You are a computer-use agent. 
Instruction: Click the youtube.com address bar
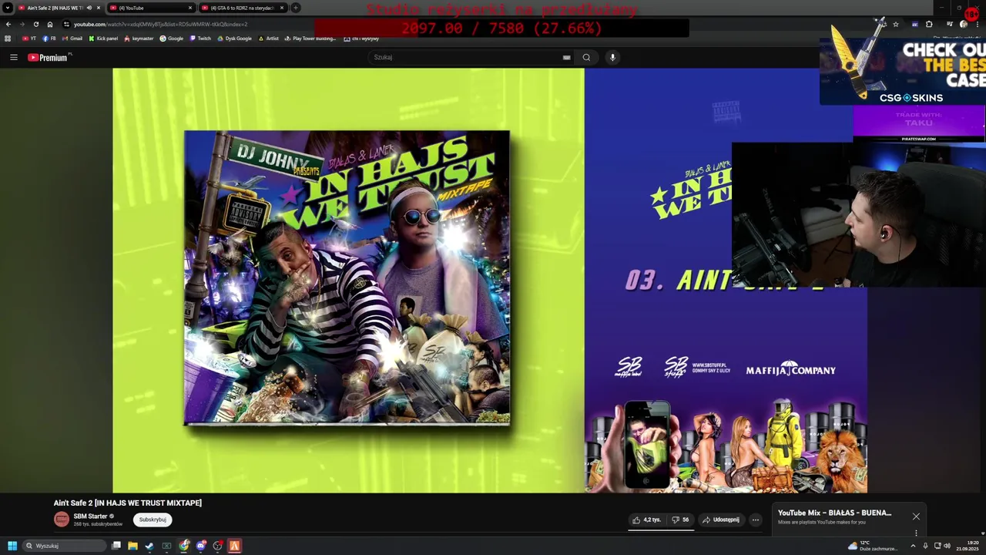click(160, 24)
